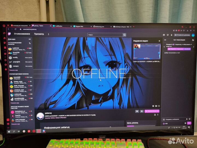Open the recent video thumbnail
Screen dimensions: 197x148
(147, 51)
